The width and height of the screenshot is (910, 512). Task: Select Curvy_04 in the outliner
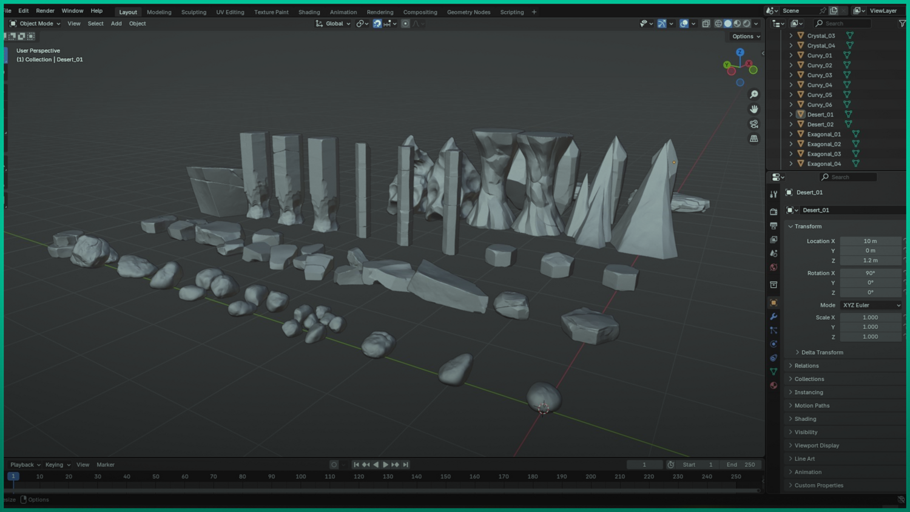tap(820, 85)
